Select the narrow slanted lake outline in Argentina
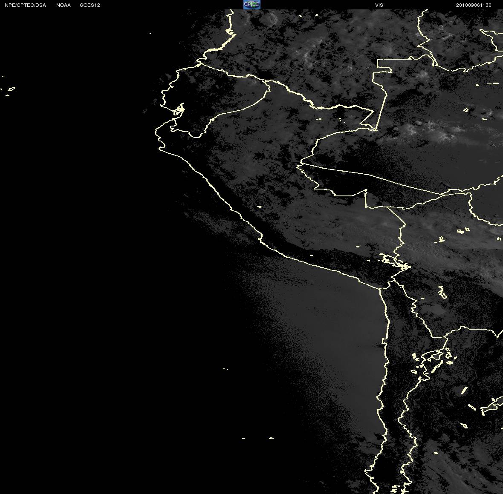 pyautogui.click(x=464, y=391)
